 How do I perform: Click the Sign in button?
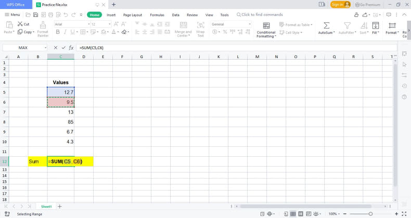(x=340, y=5)
